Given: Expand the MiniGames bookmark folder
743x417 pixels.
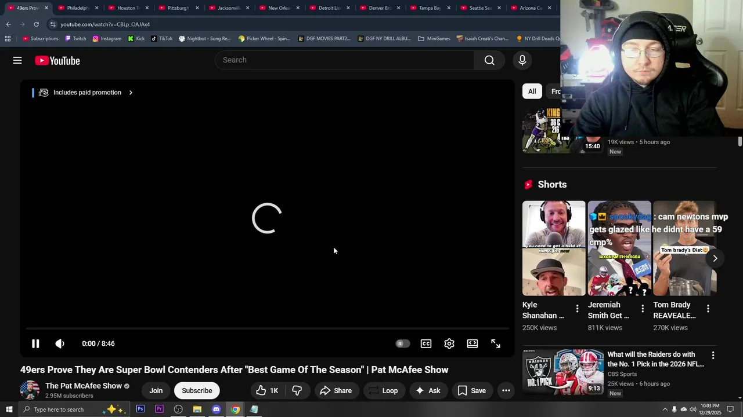Looking at the screenshot, I should click(x=434, y=39).
